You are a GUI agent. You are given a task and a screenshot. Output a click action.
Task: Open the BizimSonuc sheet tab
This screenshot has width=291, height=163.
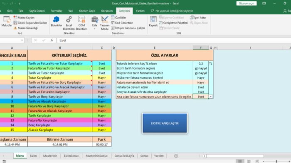coord(71,156)
